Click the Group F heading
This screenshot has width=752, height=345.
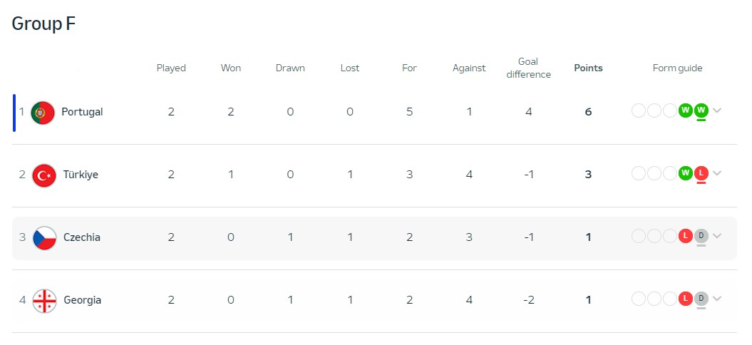[x=43, y=24]
